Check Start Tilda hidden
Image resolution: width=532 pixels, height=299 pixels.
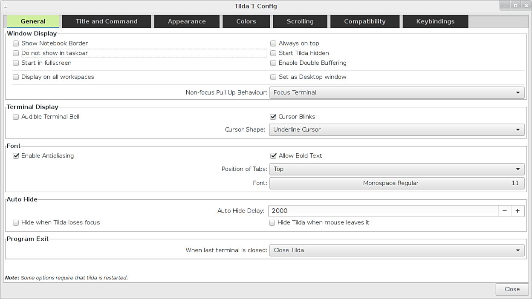pyautogui.click(x=273, y=53)
